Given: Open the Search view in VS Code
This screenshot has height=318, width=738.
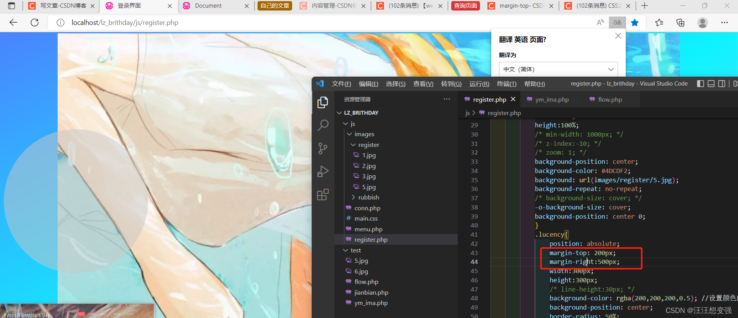Looking at the screenshot, I should coord(323,125).
